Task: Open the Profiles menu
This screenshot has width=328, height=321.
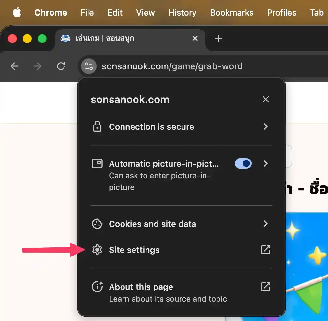Action: point(282,13)
